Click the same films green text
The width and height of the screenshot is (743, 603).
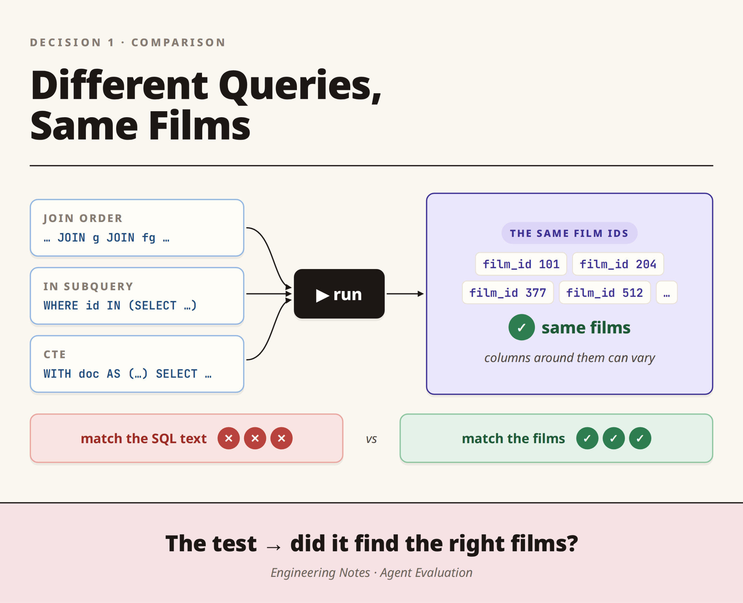586,328
